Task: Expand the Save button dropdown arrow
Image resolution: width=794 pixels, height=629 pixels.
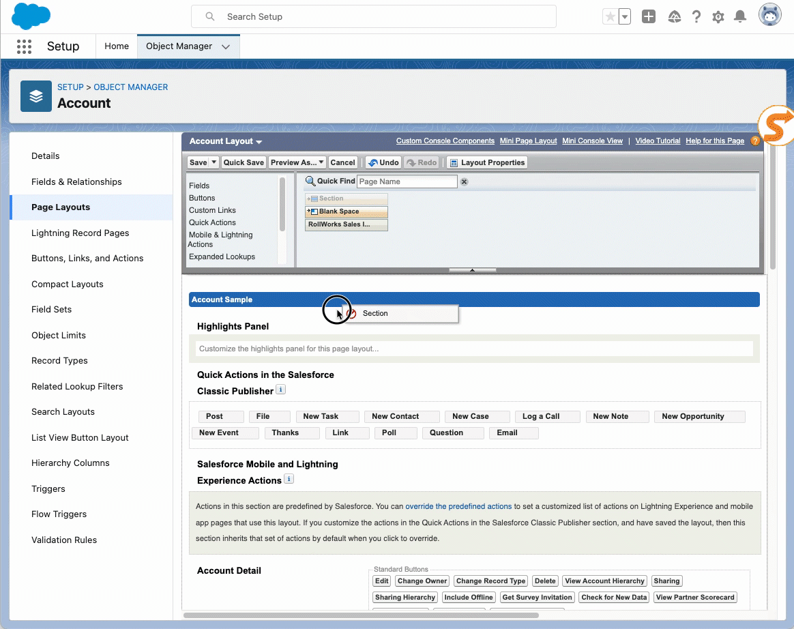Action: click(x=214, y=162)
